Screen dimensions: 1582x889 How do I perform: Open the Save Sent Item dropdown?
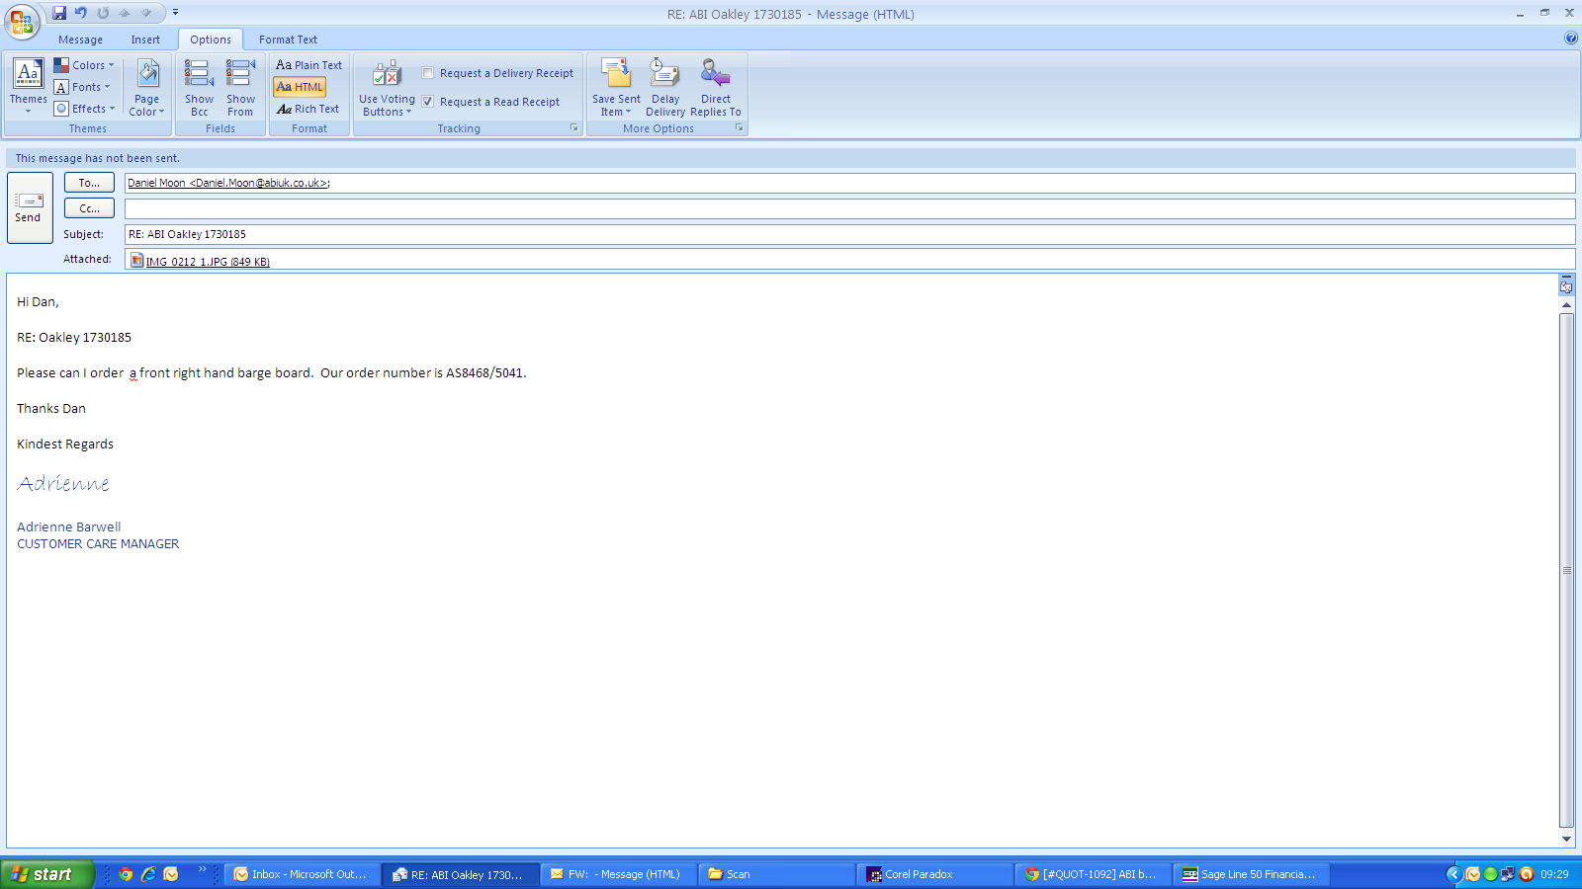pyautogui.click(x=616, y=87)
